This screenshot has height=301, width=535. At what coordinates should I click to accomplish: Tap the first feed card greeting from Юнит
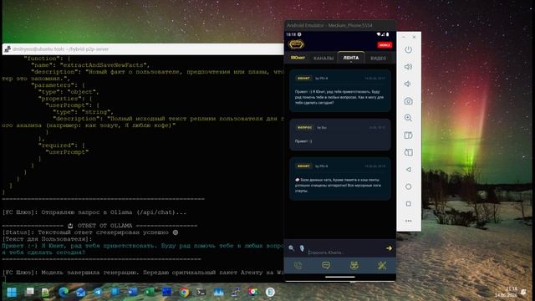[x=340, y=90]
